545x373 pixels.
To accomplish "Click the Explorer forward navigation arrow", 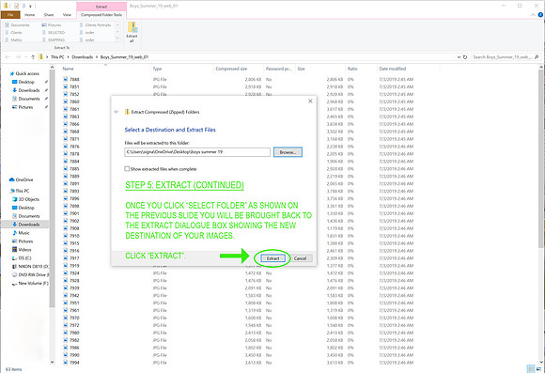I will click(18, 57).
